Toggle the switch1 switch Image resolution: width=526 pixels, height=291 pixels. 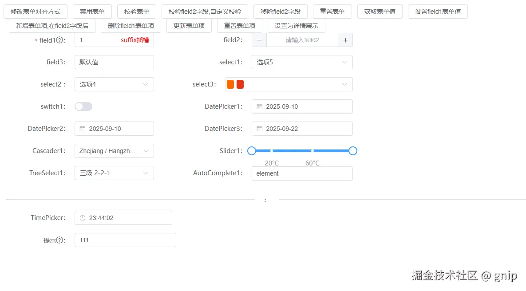point(83,106)
